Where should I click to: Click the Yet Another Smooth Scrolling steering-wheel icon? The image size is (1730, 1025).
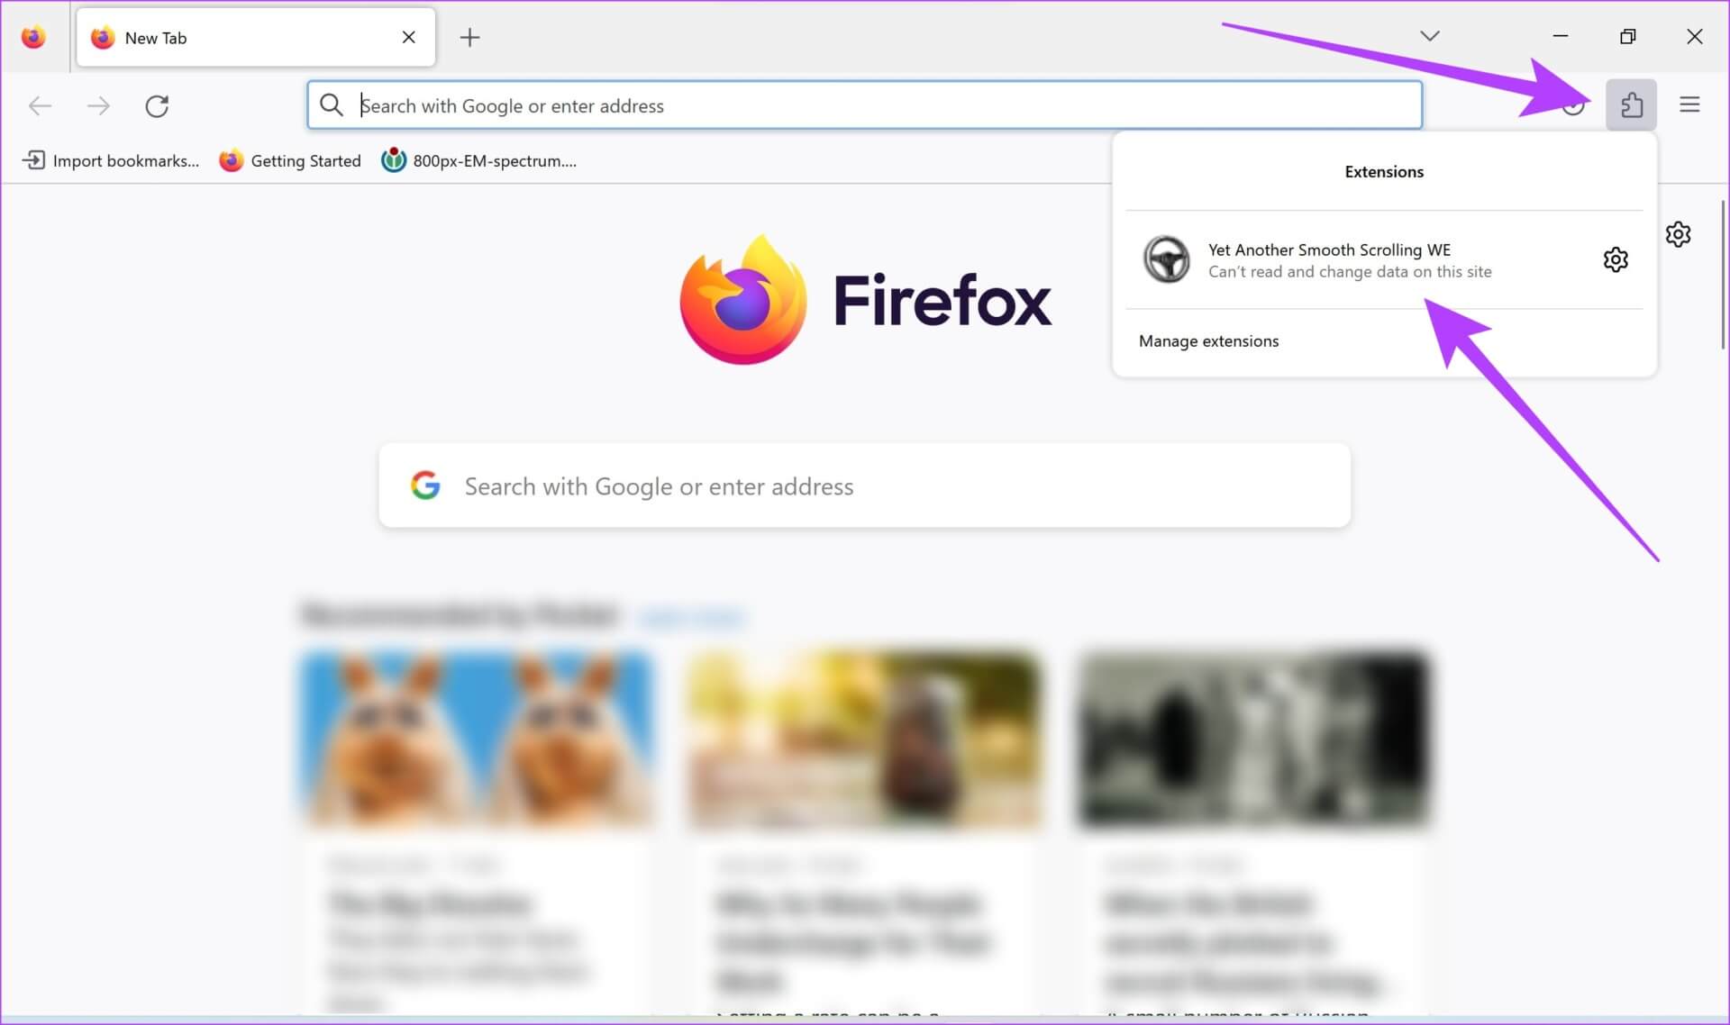[x=1166, y=259]
